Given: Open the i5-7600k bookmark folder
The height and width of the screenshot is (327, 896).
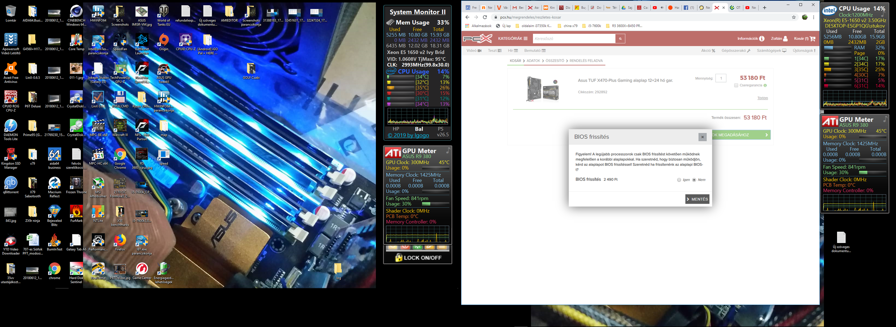Looking at the screenshot, I should tap(591, 26).
